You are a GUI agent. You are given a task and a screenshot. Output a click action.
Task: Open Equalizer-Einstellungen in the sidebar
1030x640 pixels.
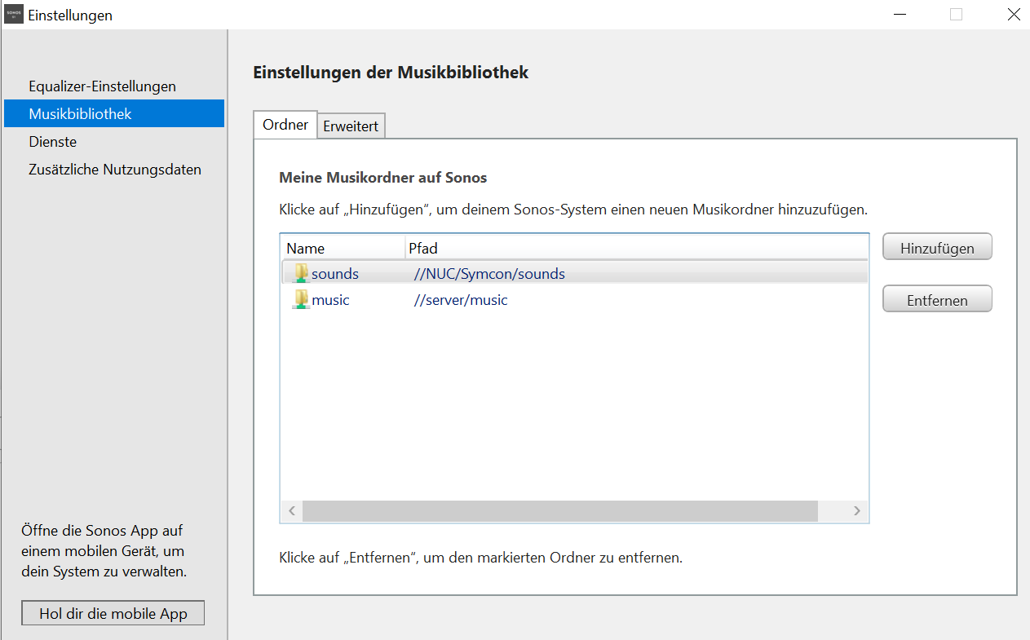pos(102,86)
